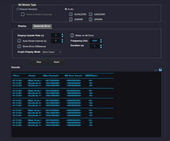Image resolution: width=170 pixels, height=141 pixels.
Task: Uncheck the DCRCERR checkbox
Action: (x=71, y=14)
